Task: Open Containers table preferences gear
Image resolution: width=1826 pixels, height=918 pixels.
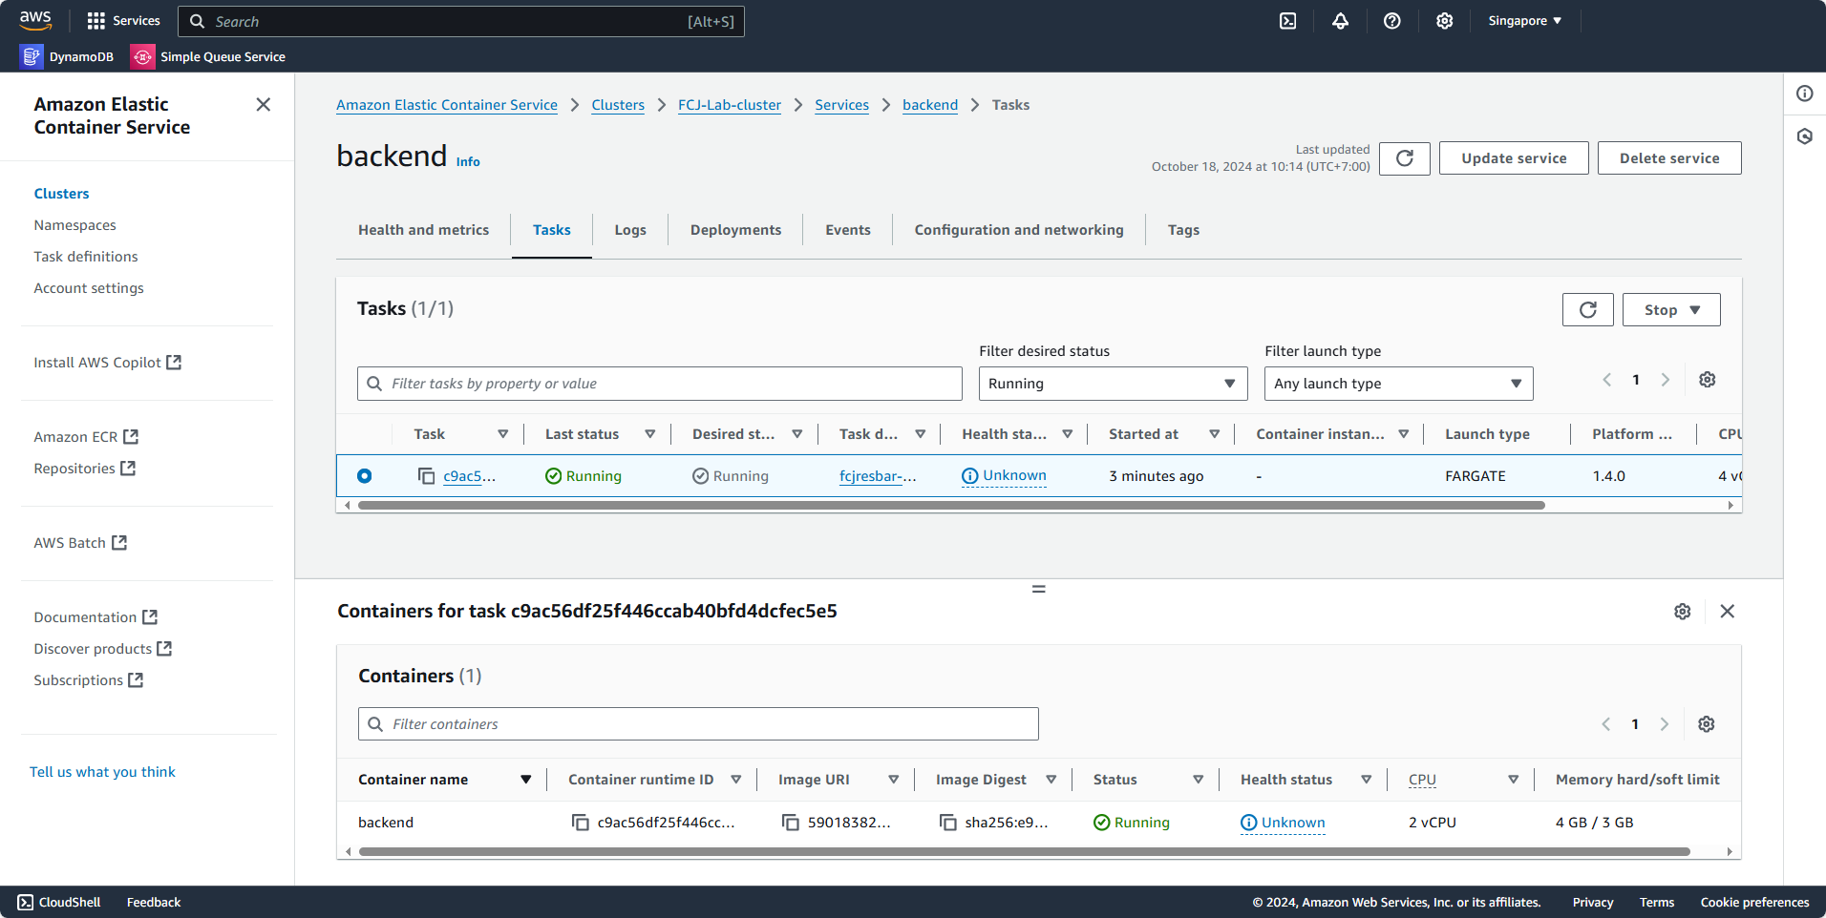Action: 1707,724
